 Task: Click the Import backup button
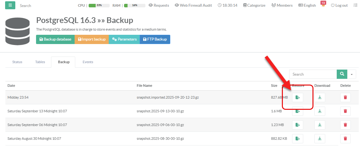(92, 39)
